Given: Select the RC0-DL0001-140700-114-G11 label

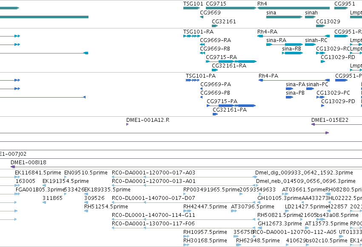Looking at the screenshot, I should pos(153,215).
